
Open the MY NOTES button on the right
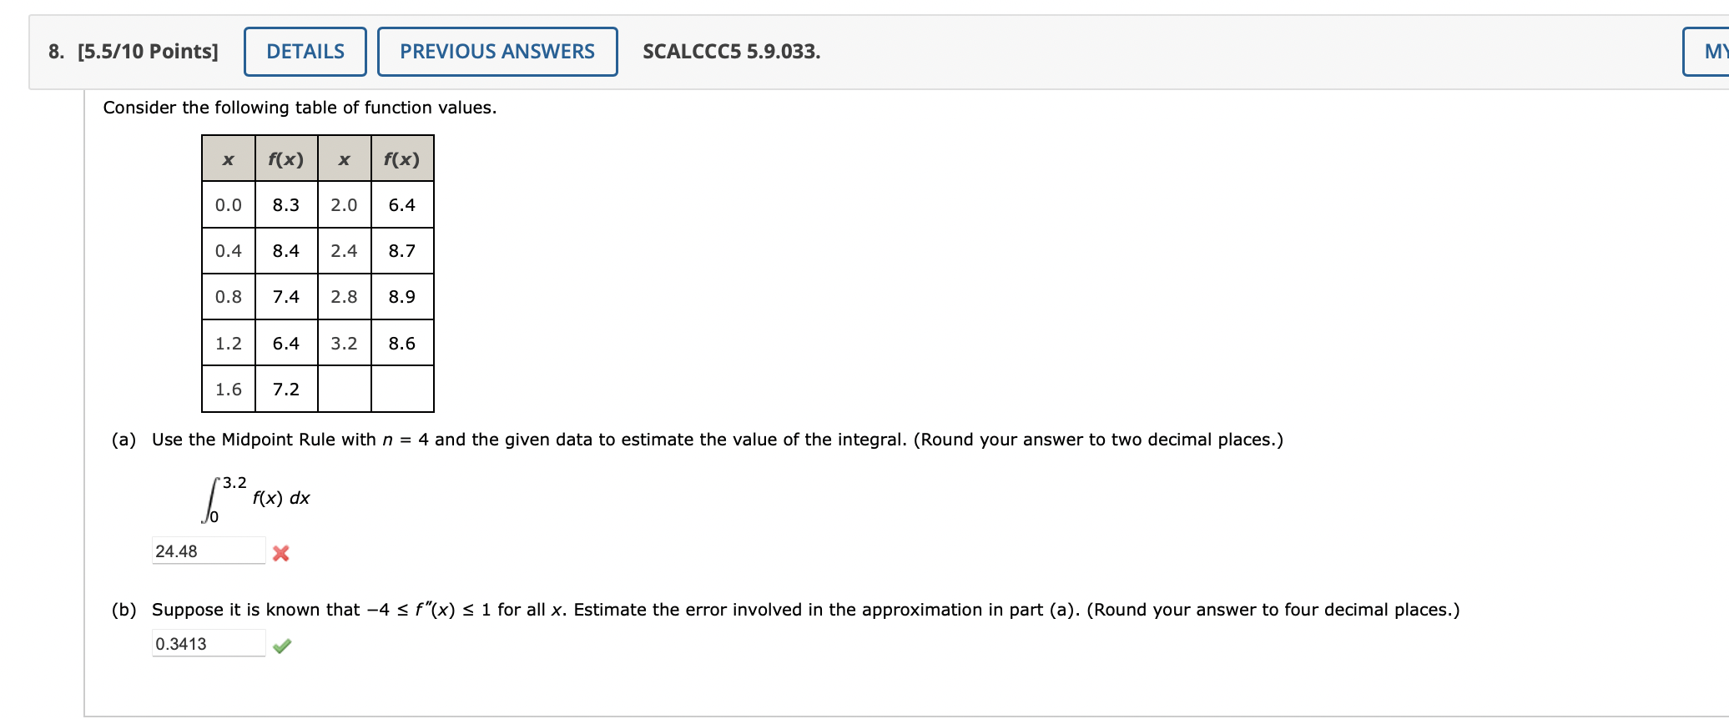[x=1707, y=51]
